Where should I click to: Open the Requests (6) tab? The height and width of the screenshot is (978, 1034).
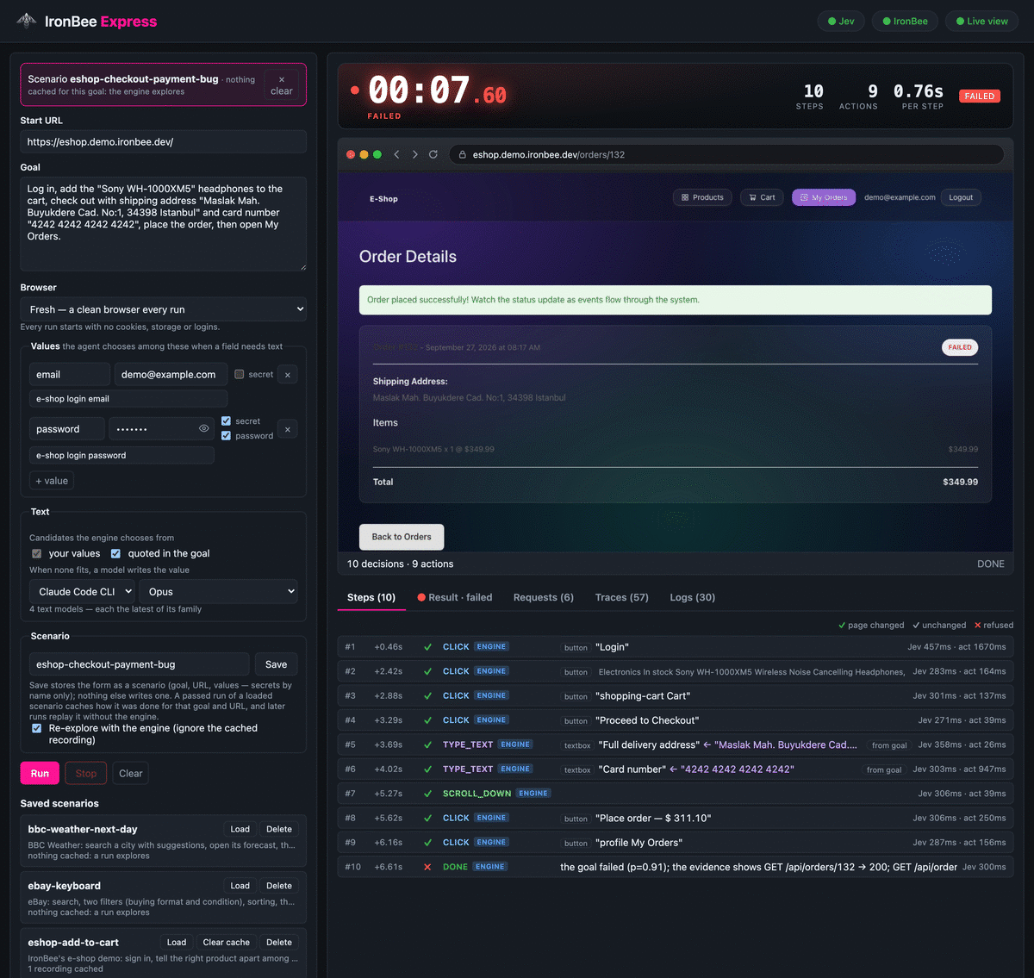coord(544,597)
